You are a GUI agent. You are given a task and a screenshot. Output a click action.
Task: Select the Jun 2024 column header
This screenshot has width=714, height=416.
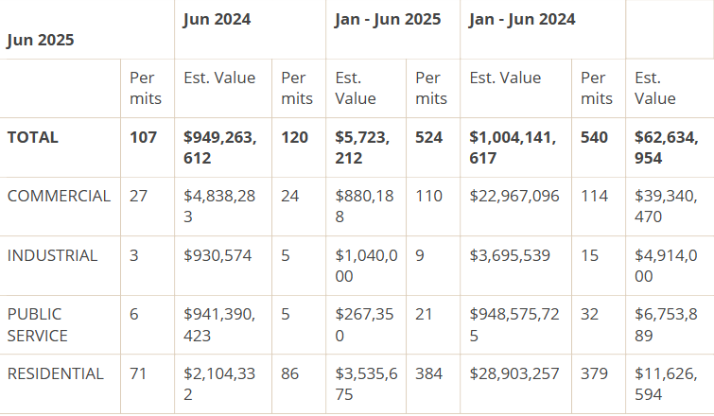click(x=217, y=19)
